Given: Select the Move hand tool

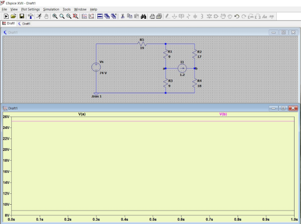Looking at the screenshot, I should (223, 17).
